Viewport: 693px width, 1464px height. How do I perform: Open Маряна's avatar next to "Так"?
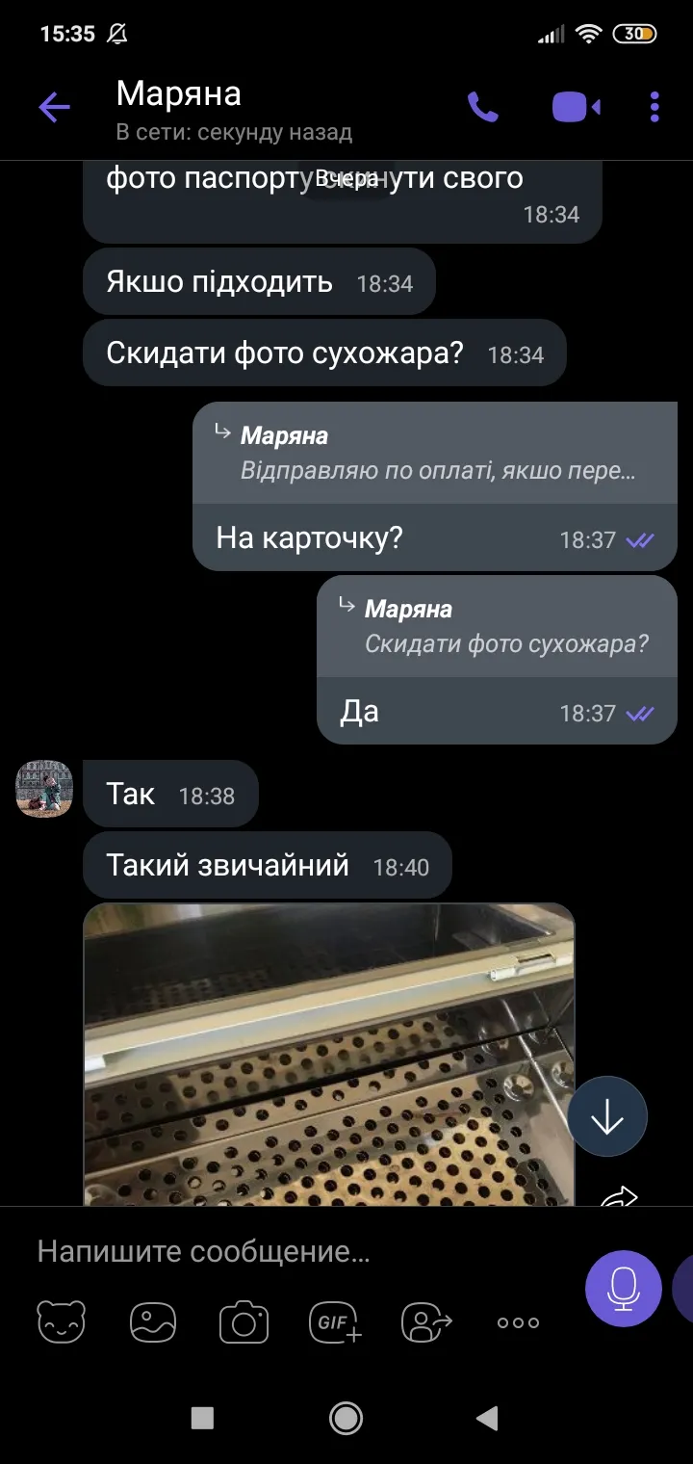click(x=44, y=789)
